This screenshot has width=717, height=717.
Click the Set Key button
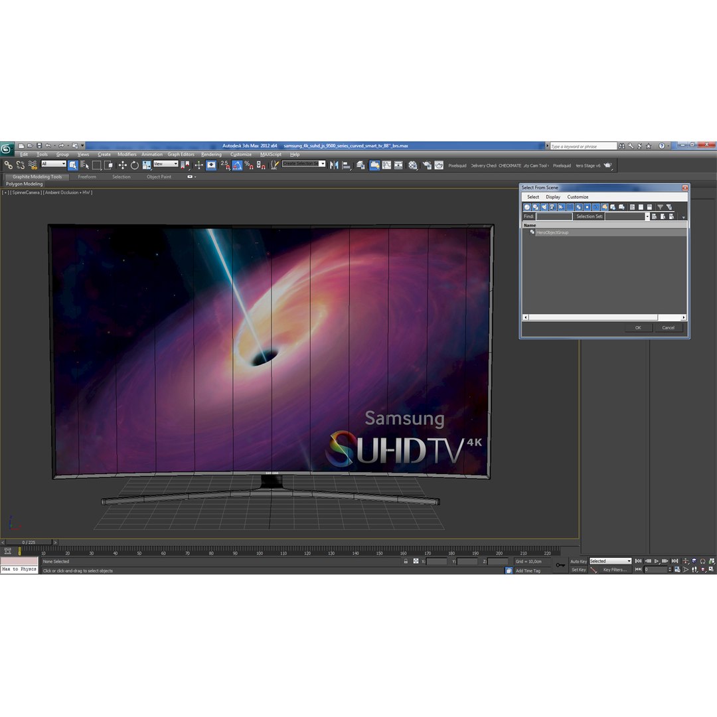pos(578,570)
